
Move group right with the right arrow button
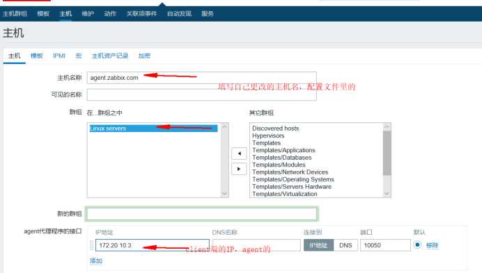(x=239, y=169)
